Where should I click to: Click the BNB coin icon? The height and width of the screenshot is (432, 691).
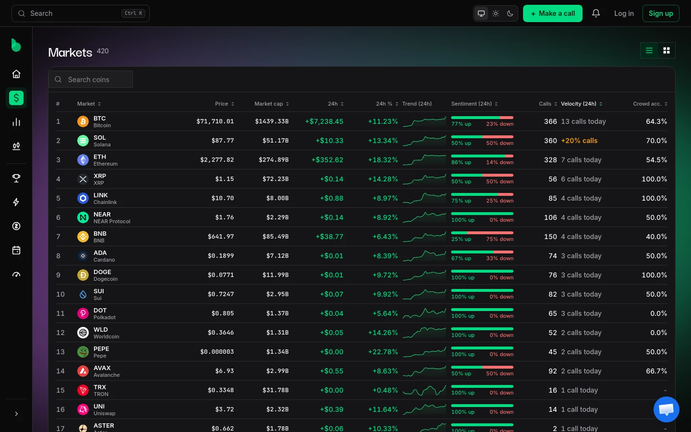coord(83,237)
